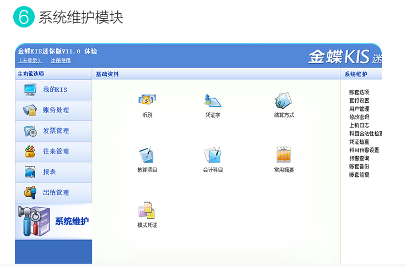Click the 注册使用 registration link
Viewport: 406px width, 267px height.
click(61, 60)
